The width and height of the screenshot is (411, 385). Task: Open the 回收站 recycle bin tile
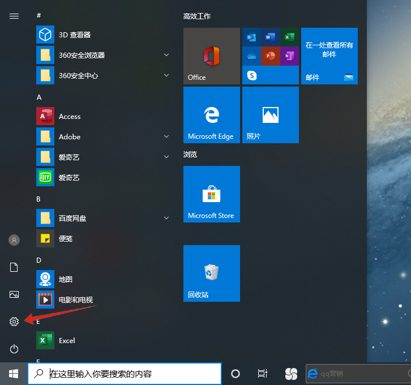tap(212, 273)
